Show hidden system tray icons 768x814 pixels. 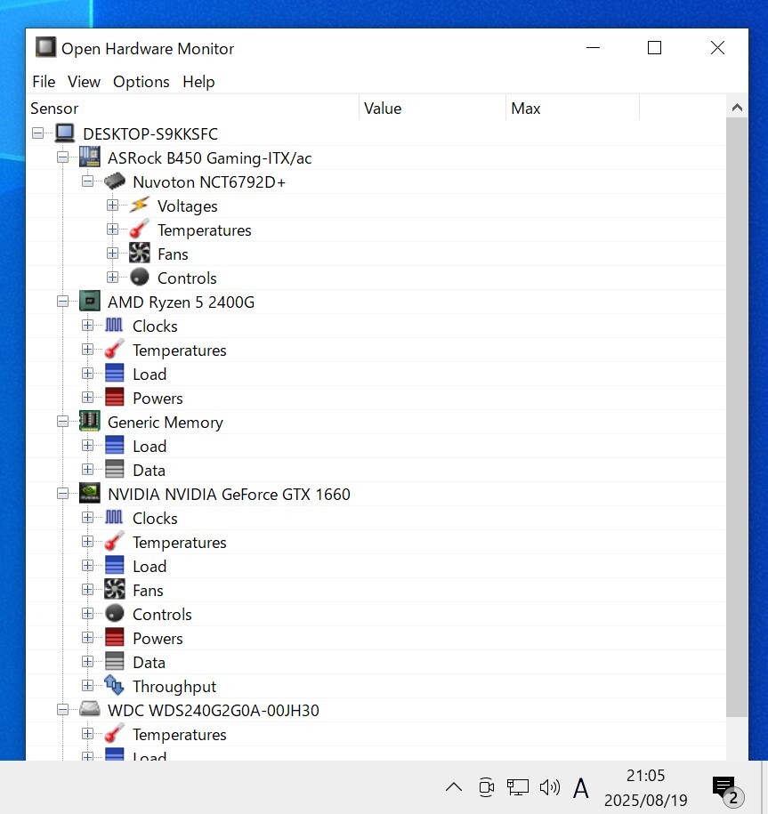[x=454, y=787]
